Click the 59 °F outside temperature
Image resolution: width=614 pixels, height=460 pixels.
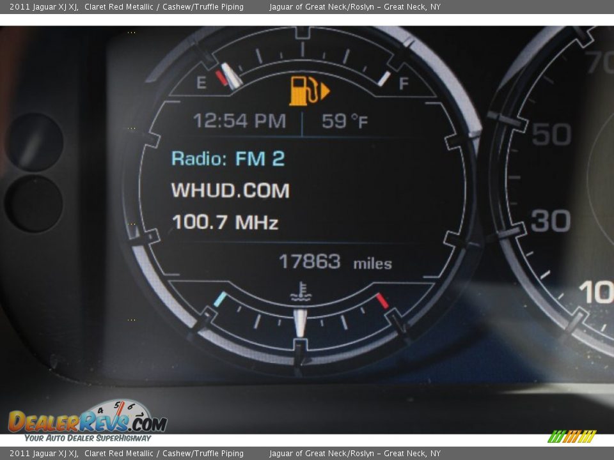(x=345, y=121)
